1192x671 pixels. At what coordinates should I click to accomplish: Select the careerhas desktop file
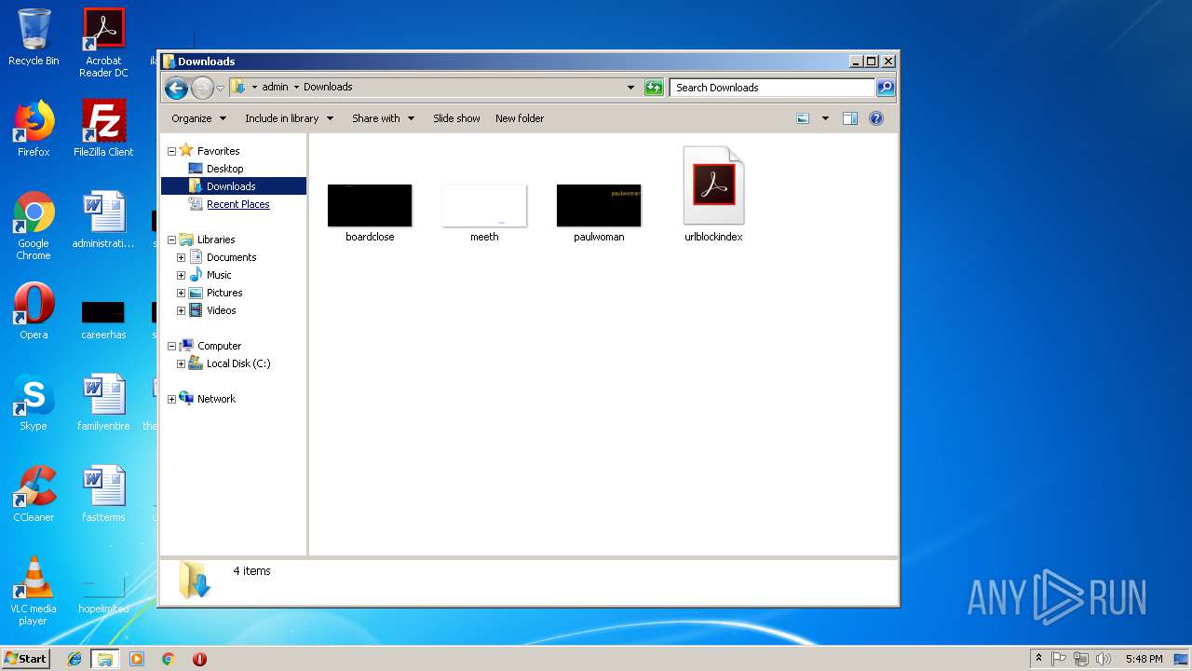click(x=103, y=320)
